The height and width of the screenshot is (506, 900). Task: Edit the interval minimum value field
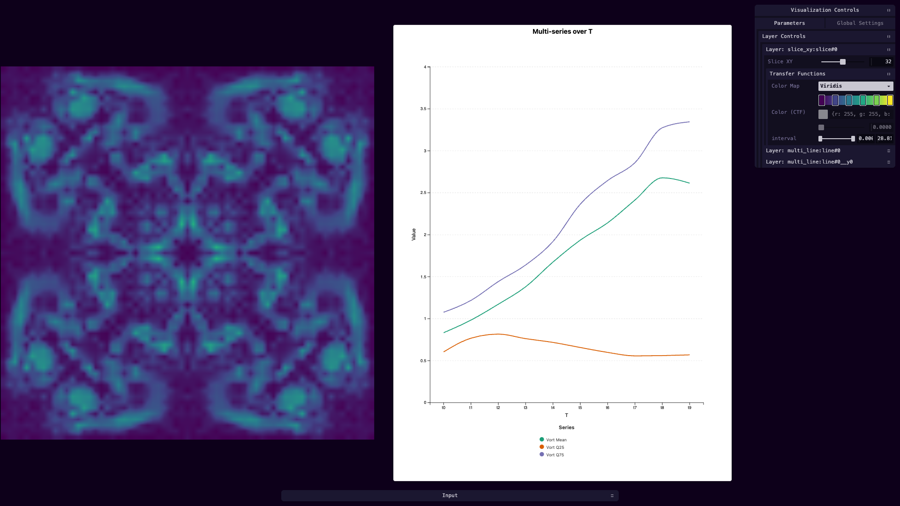click(x=866, y=139)
